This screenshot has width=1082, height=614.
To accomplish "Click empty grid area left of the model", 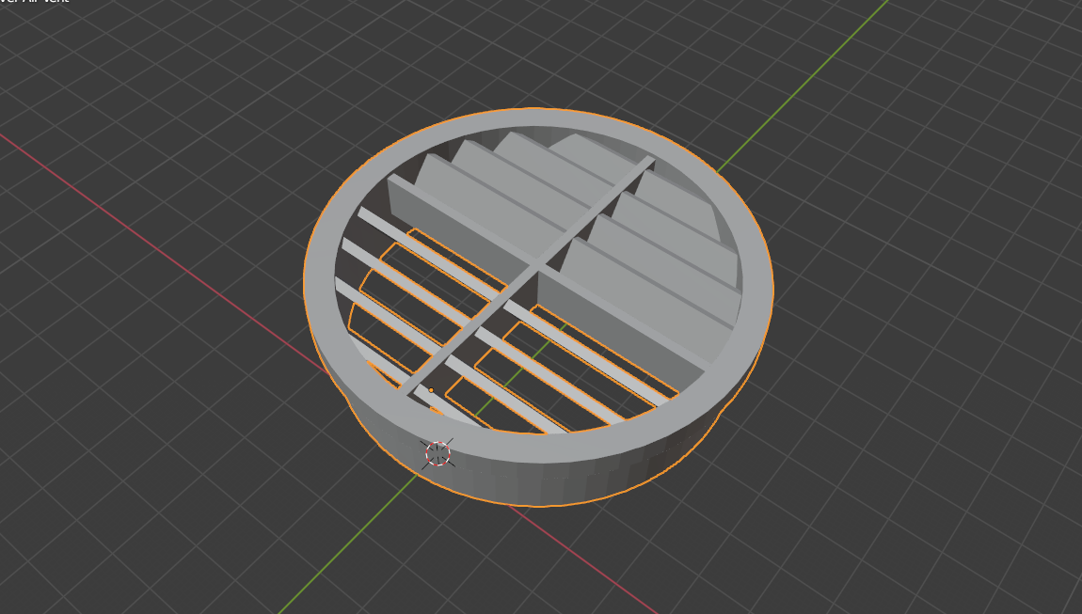I will pos(141,376).
